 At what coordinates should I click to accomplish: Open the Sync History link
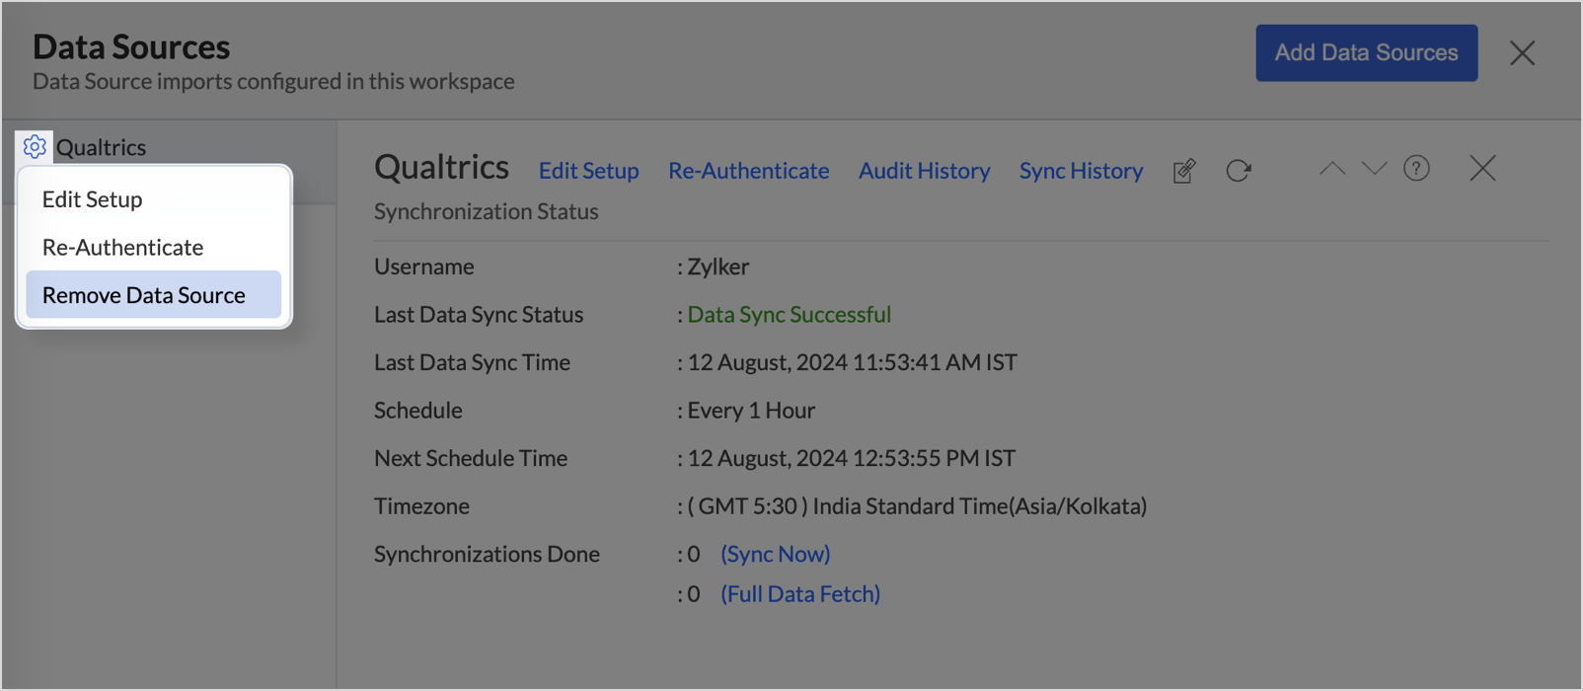(x=1082, y=171)
